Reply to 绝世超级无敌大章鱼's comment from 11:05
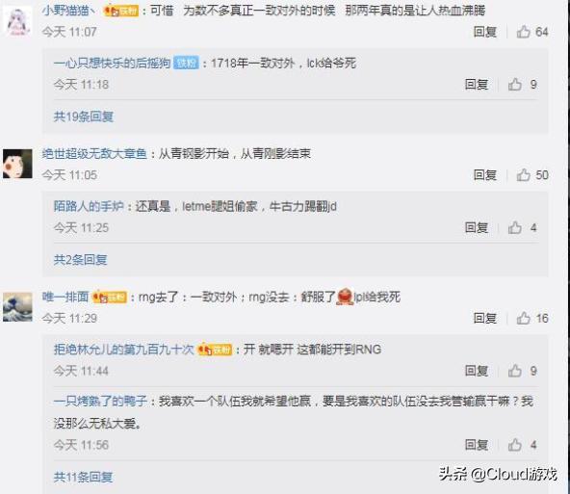This screenshot has width=570, height=494. 485,175
